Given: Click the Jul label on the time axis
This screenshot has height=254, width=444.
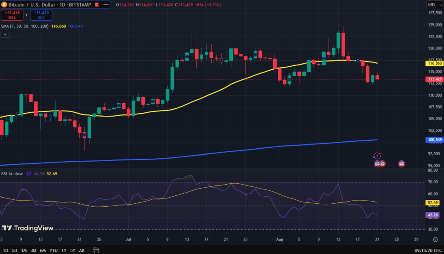Looking at the screenshot, I should click(x=128, y=240).
